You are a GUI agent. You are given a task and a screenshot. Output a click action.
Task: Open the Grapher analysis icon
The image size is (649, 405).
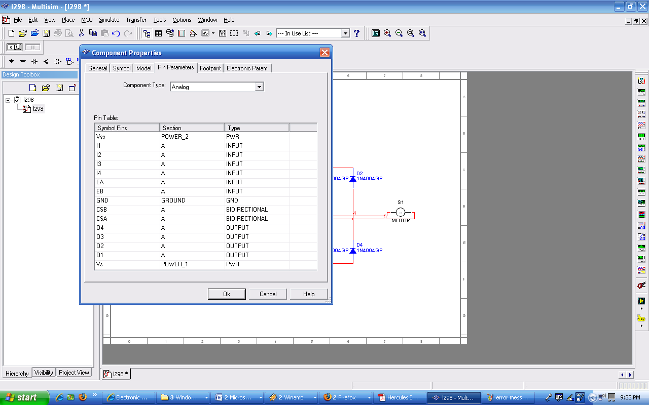click(x=205, y=33)
